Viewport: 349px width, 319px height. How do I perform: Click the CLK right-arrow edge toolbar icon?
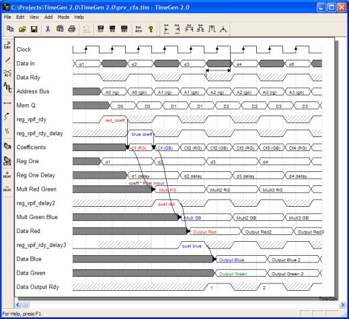[178, 29]
